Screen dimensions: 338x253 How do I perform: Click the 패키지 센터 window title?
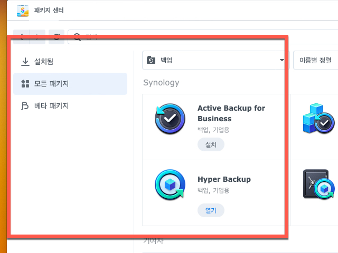click(49, 11)
